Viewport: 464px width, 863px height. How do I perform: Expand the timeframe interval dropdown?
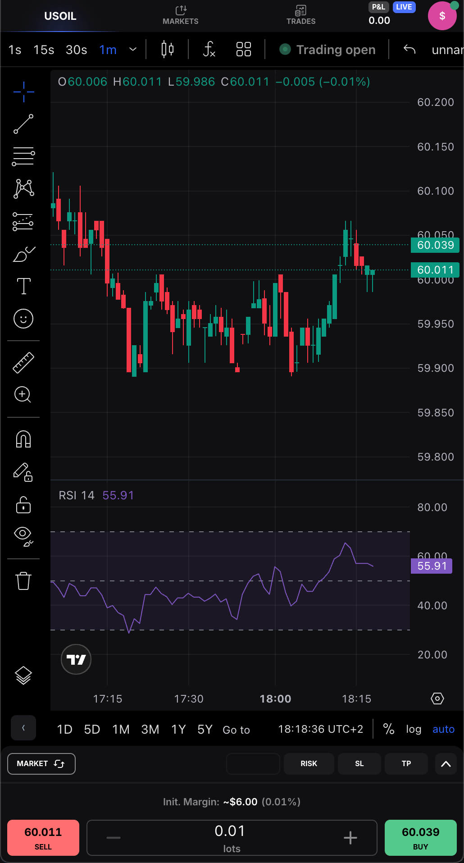(133, 49)
